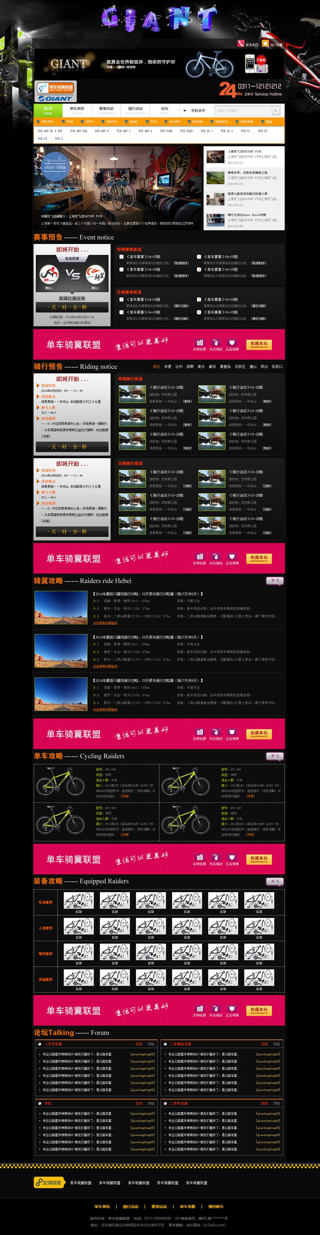320x1235 pixels.
Task: Open the TCR C3 model link
Action: click(42, 139)
